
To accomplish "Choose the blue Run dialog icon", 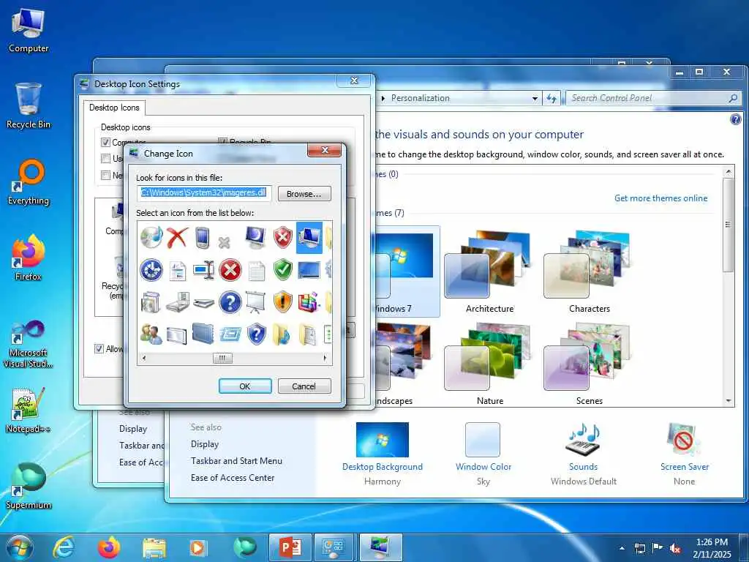I will (230, 334).
